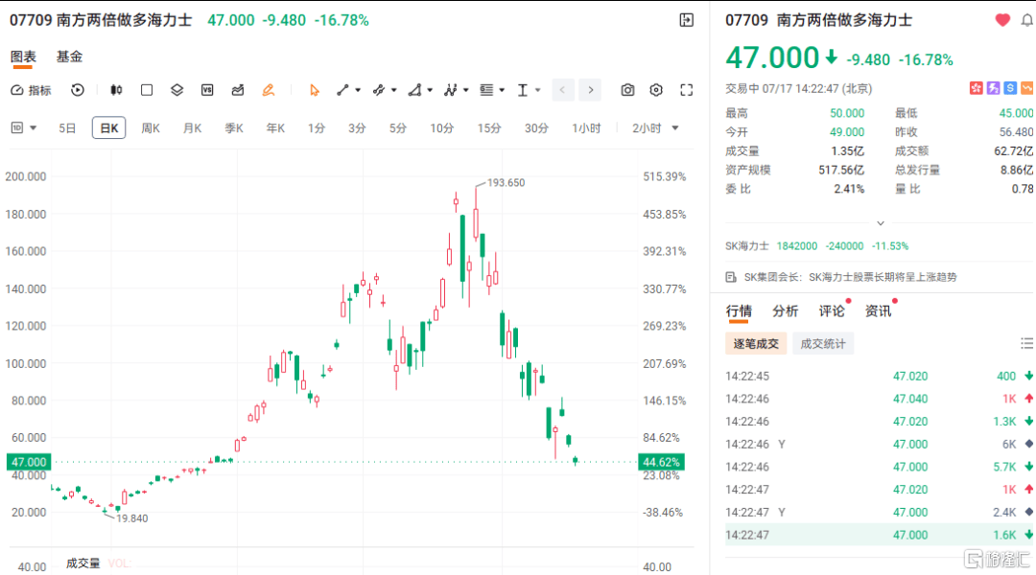Expand the trend line tool dropdown arrow
This screenshot has height=575, width=1036.
click(x=358, y=90)
